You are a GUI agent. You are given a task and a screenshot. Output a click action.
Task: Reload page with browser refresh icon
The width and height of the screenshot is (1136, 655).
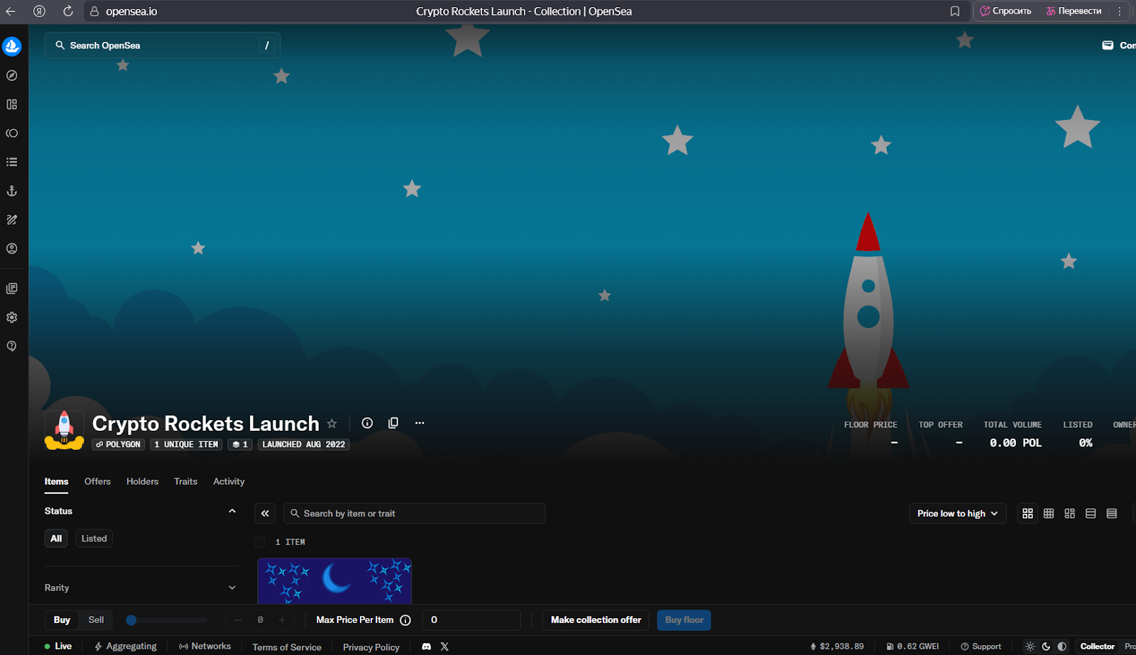click(67, 11)
